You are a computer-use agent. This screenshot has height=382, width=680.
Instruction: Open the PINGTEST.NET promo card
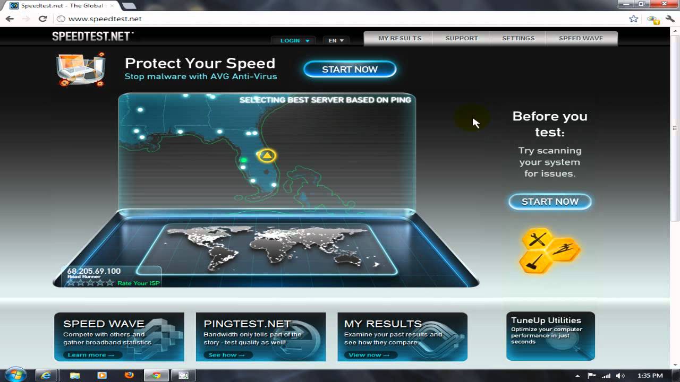[261, 337]
